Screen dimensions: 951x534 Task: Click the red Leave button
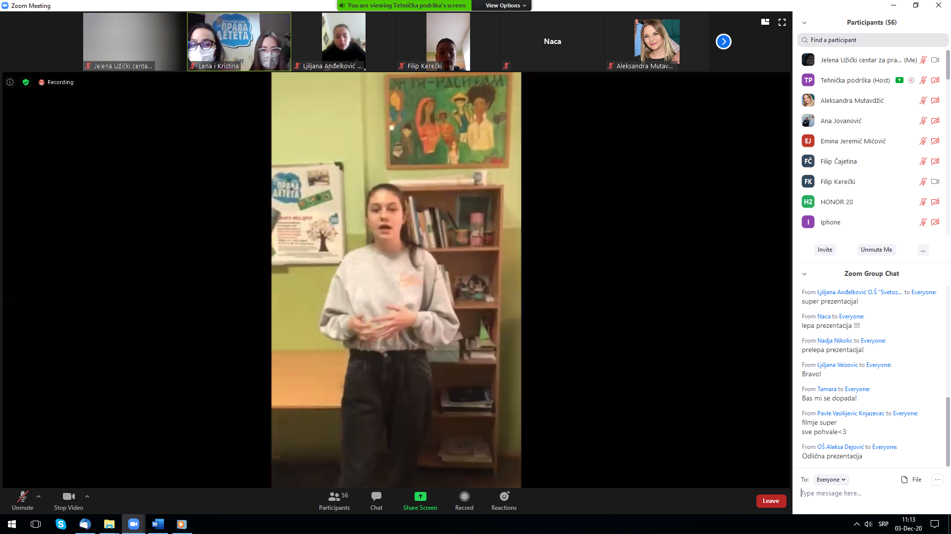click(x=771, y=501)
